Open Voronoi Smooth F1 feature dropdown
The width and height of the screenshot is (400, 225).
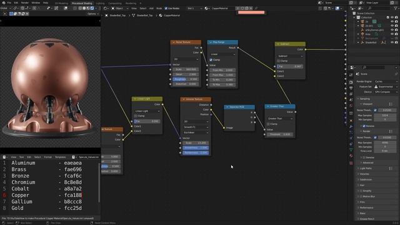196,127
